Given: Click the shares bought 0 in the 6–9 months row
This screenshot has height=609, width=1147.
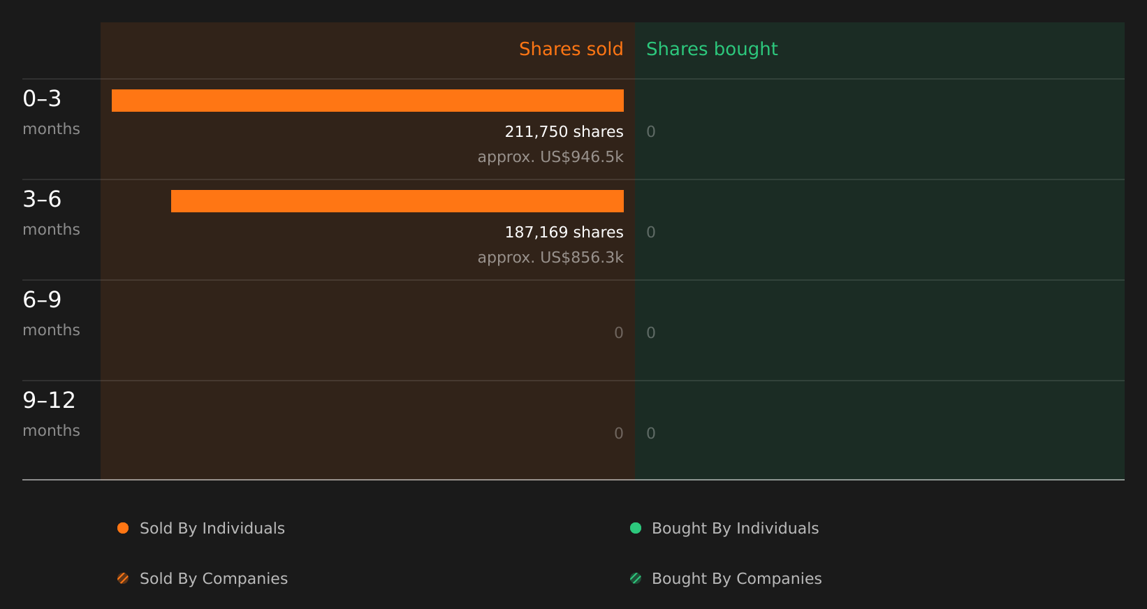Looking at the screenshot, I should click(x=651, y=333).
